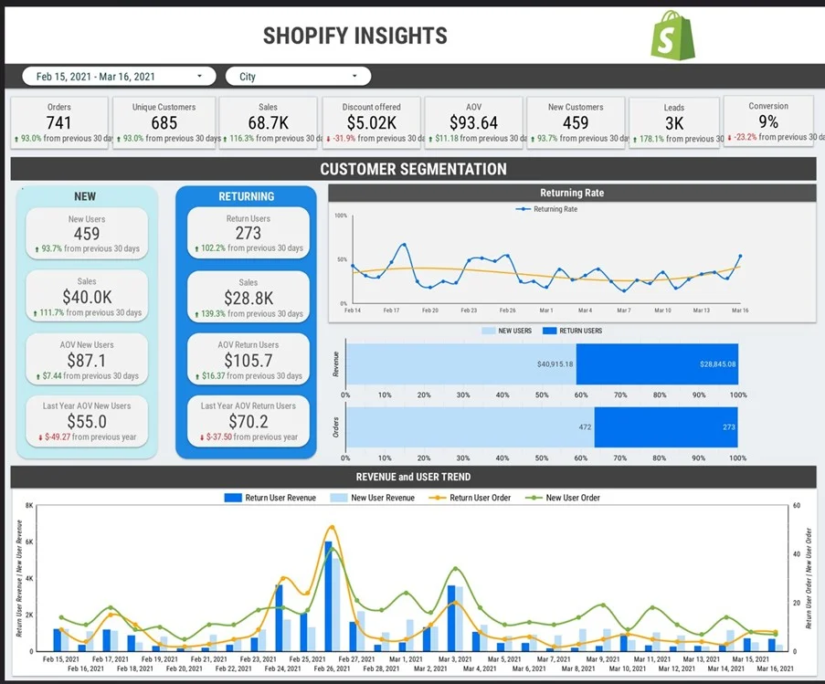Open the City filter dropdown
Viewport: 825px width, 684px height.
tap(297, 76)
